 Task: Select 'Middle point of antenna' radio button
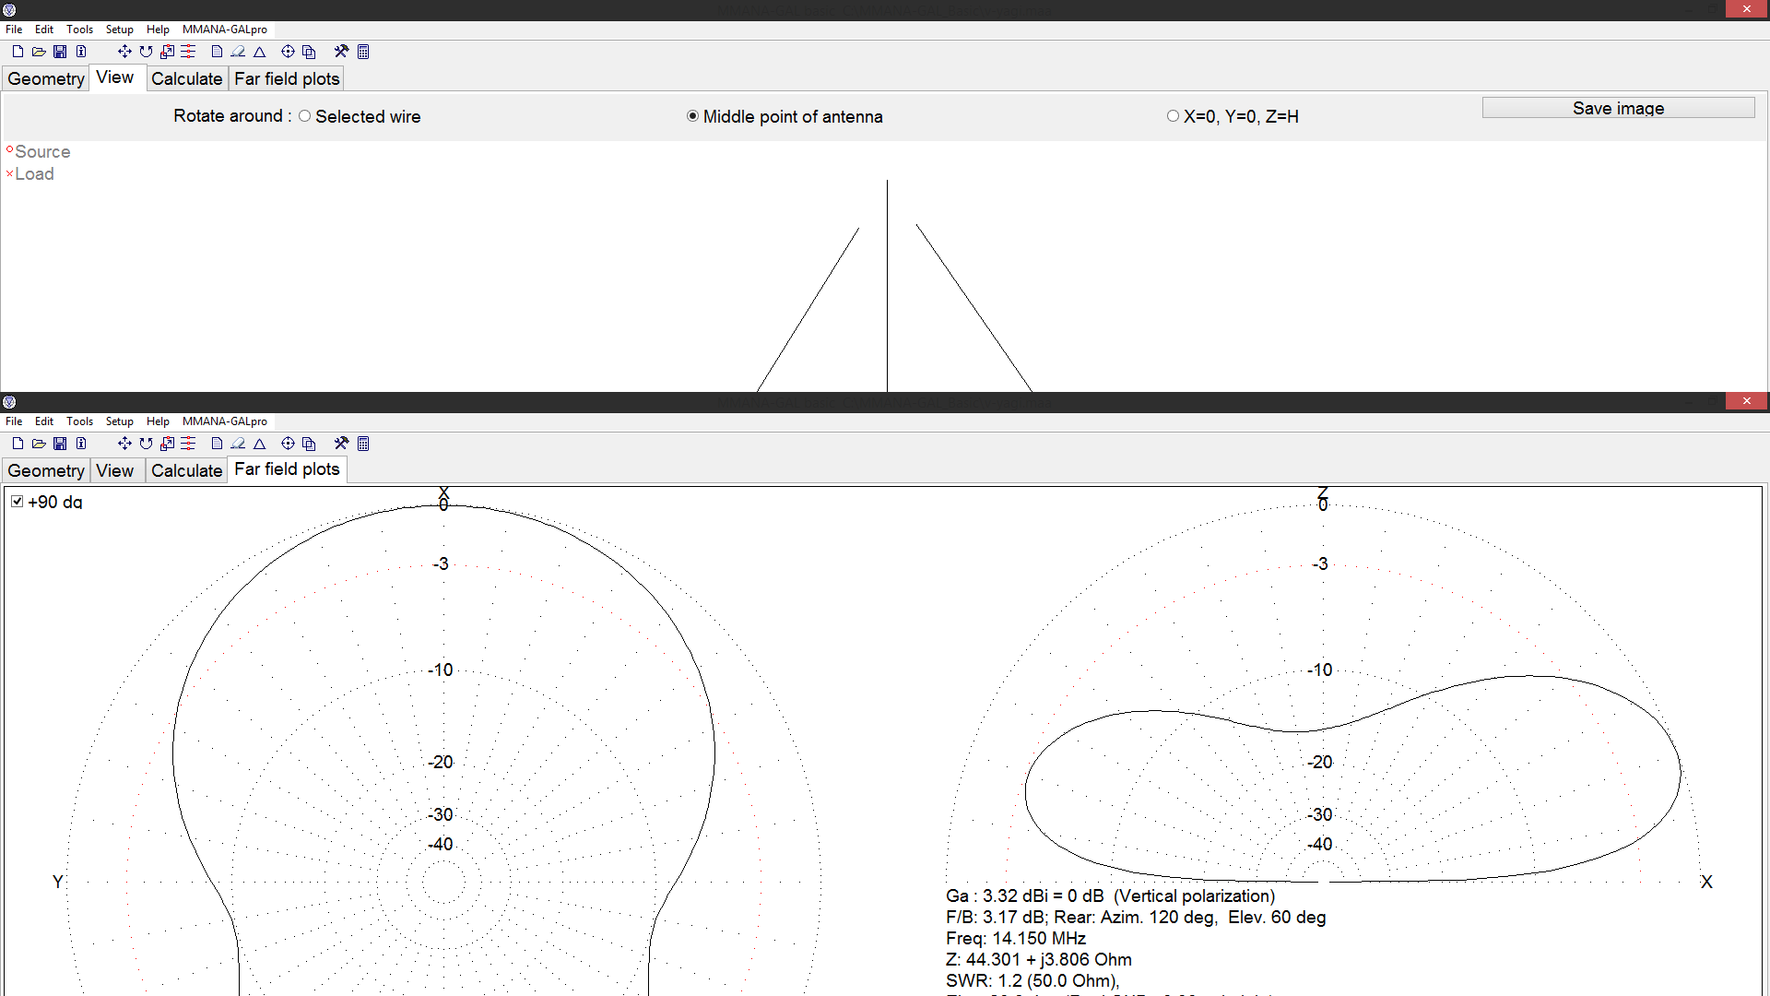pyautogui.click(x=692, y=116)
